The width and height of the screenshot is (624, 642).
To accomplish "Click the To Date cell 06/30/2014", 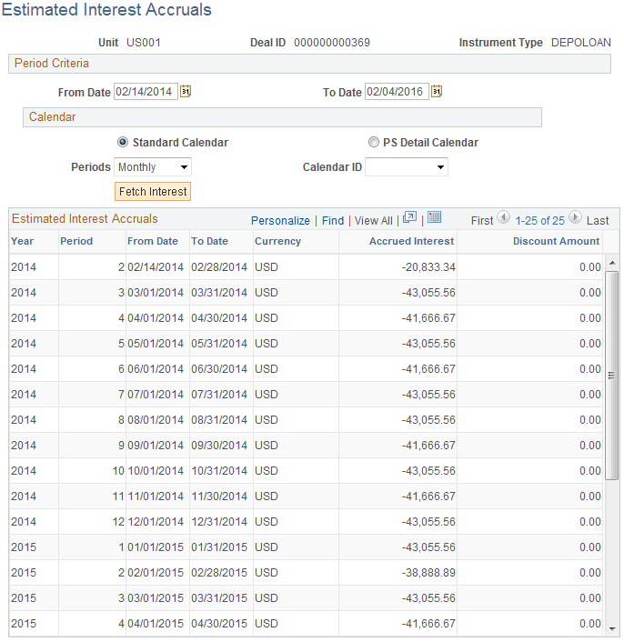I will (219, 369).
